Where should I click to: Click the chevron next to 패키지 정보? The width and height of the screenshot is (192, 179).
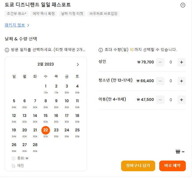(28, 25)
